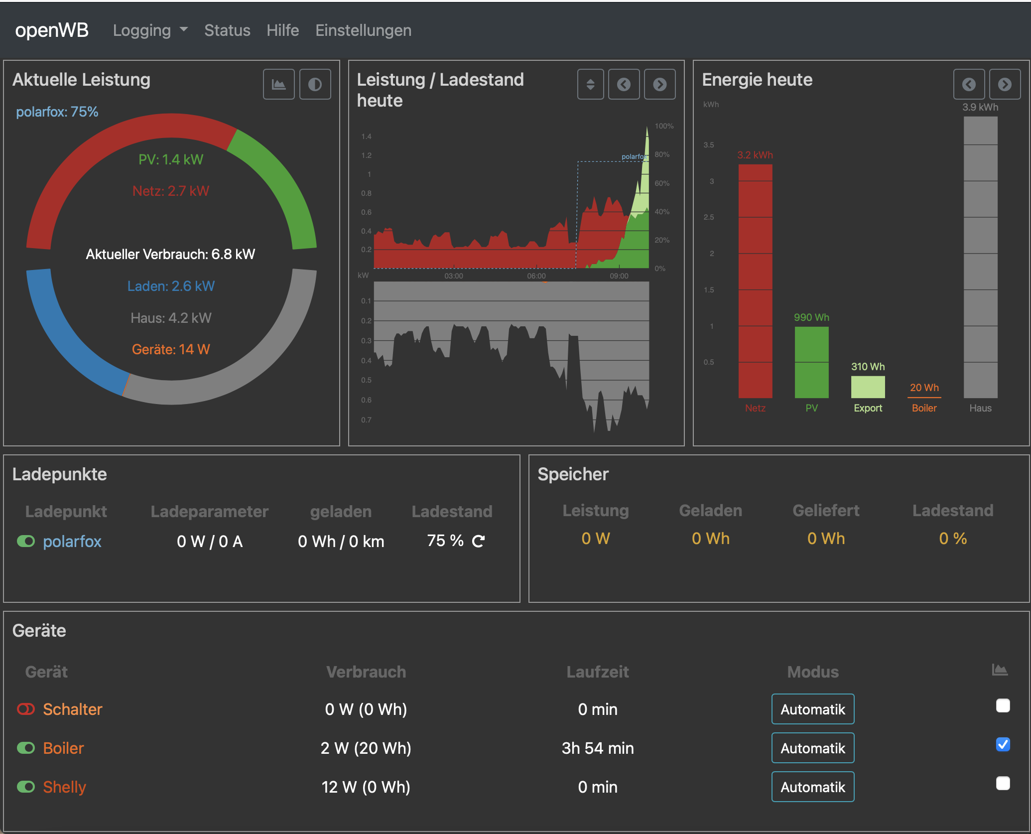Click the red Netz bar in Energie heute
This screenshot has height=834, width=1031.
pos(755,281)
